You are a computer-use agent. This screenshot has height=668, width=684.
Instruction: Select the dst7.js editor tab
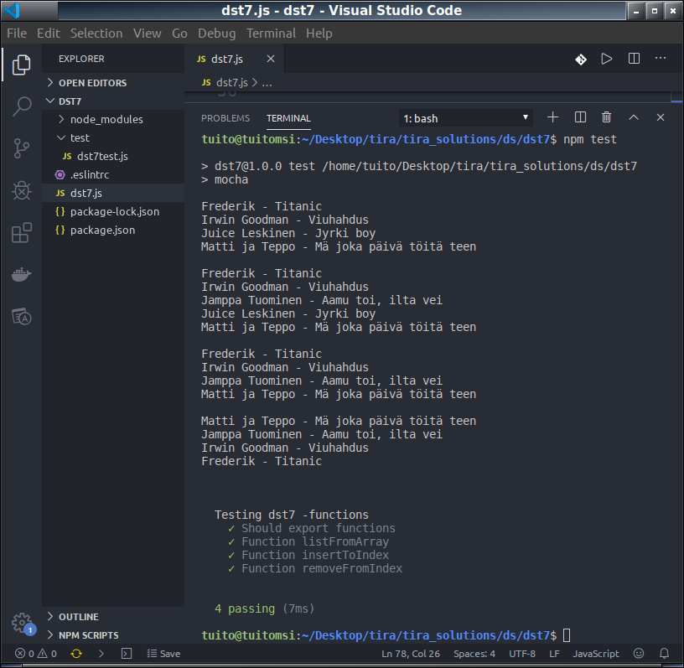[235, 59]
